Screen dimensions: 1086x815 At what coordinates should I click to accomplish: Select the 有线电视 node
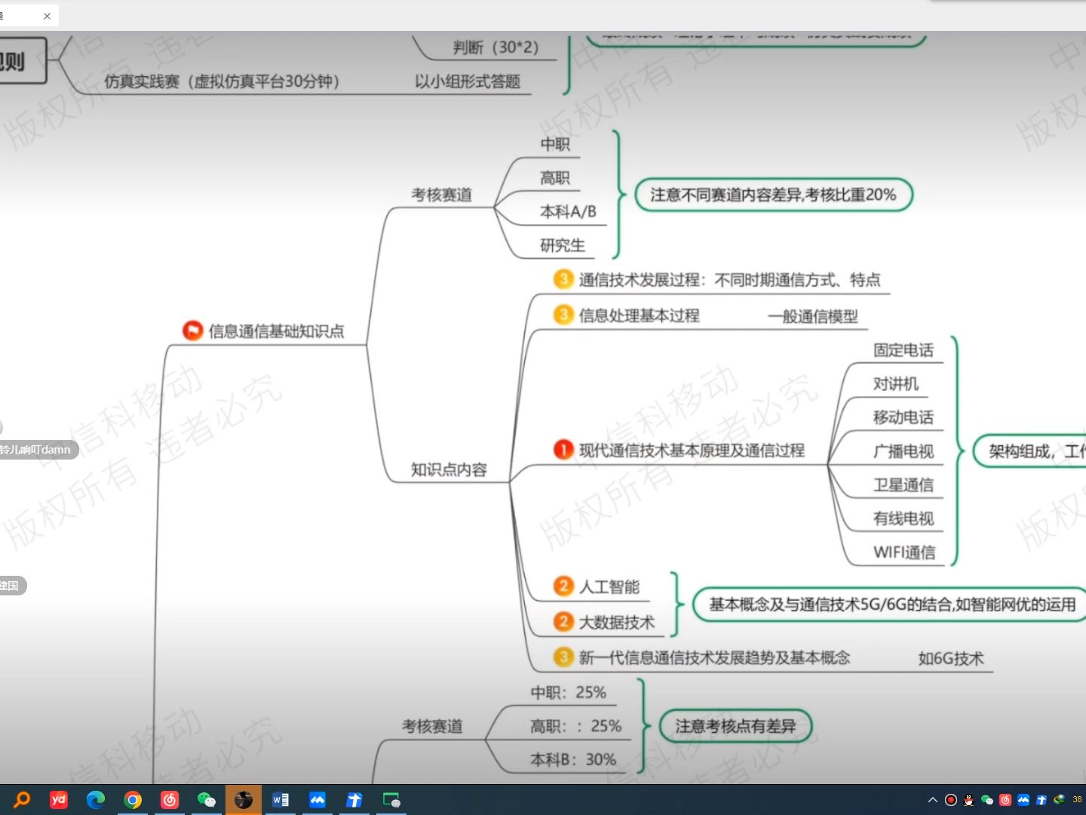(x=903, y=518)
